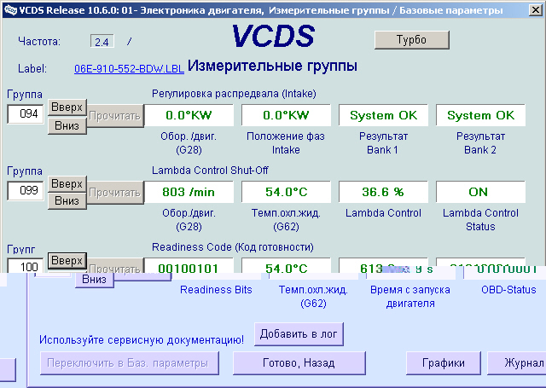This screenshot has height=388, width=546.
Task: Select the 00100101 Readiness Bits value
Action: (189, 266)
